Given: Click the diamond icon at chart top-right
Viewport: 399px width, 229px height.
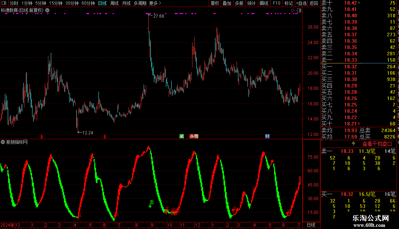Looking at the screenshot, I should pos(292,11).
